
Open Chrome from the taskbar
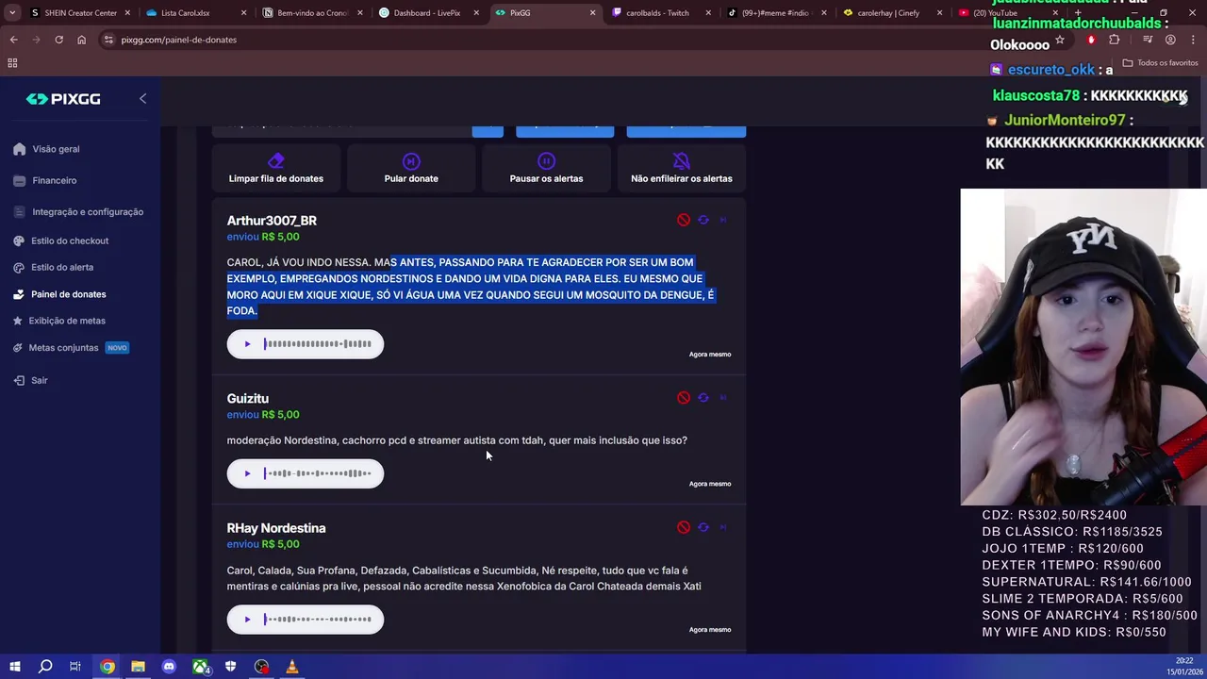[107, 667]
